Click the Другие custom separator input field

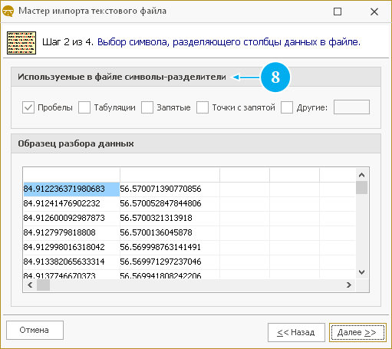(x=351, y=107)
